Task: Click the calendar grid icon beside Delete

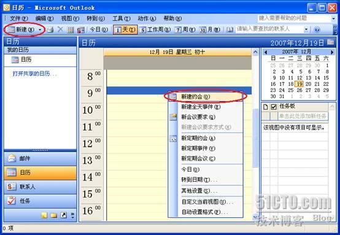Action: pyautogui.click(x=70, y=29)
